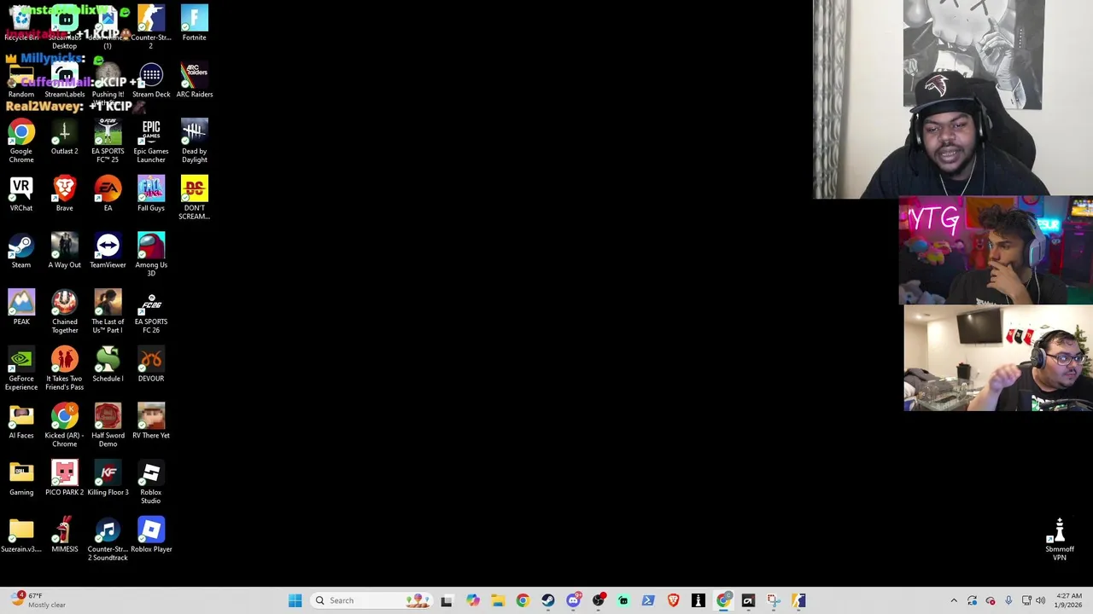Open File Explorer from the taskbar

(498, 600)
